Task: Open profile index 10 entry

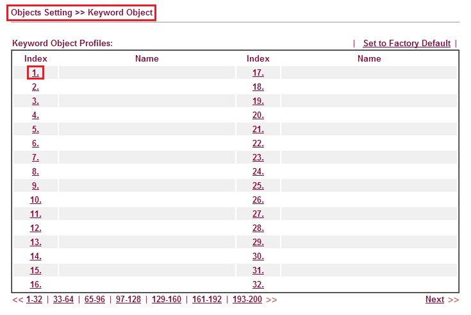Action: point(35,200)
